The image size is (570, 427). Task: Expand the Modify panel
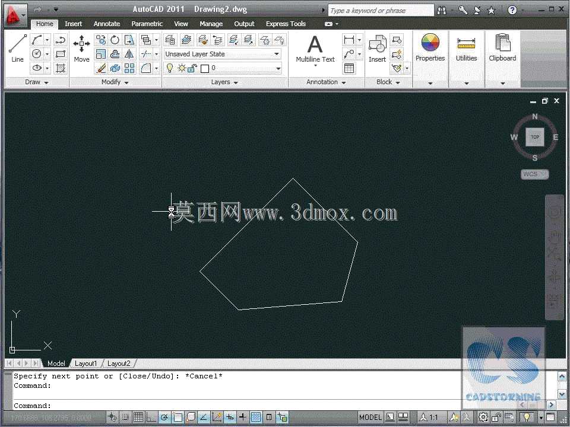115,82
